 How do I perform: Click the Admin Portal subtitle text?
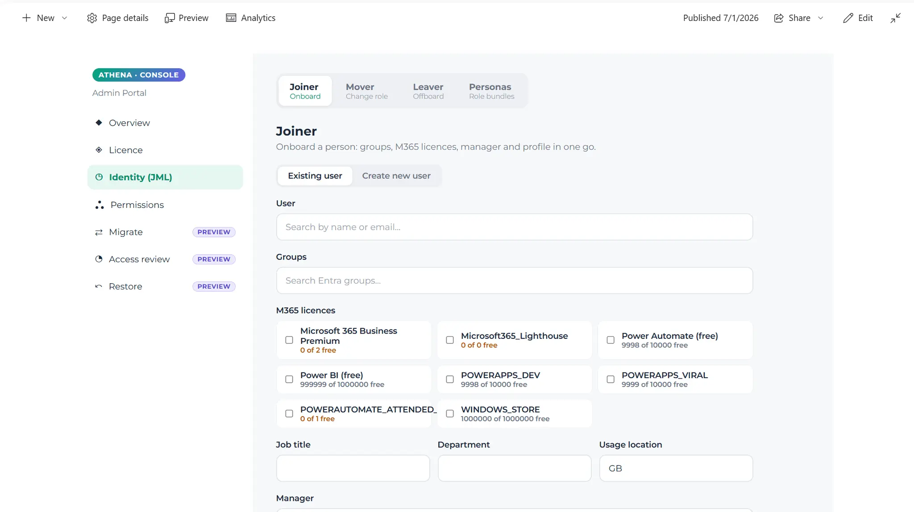119,93
